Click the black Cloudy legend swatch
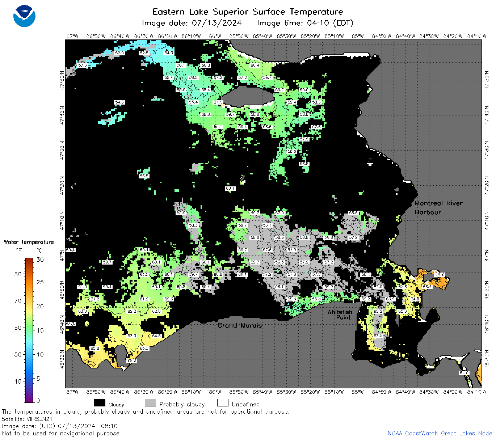 click(x=100, y=403)
